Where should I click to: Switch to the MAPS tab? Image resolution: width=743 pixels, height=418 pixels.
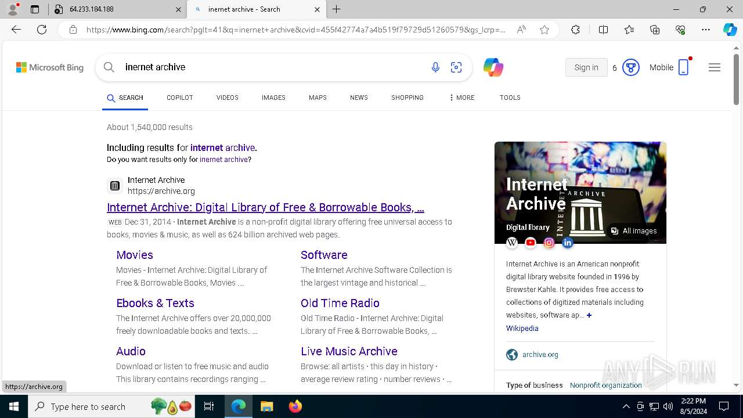[318, 98]
